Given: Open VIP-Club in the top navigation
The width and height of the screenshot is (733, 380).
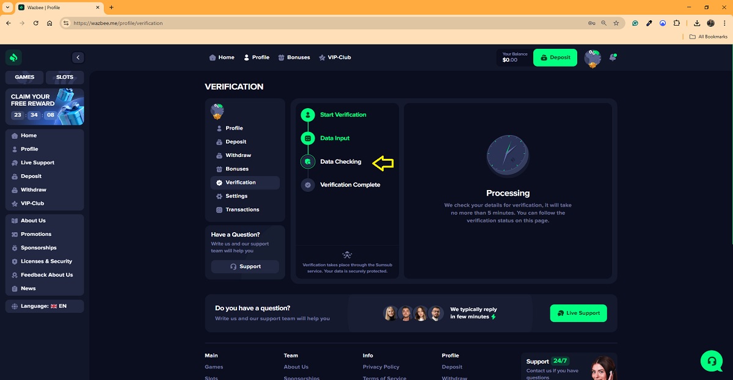Looking at the screenshot, I should [x=335, y=57].
